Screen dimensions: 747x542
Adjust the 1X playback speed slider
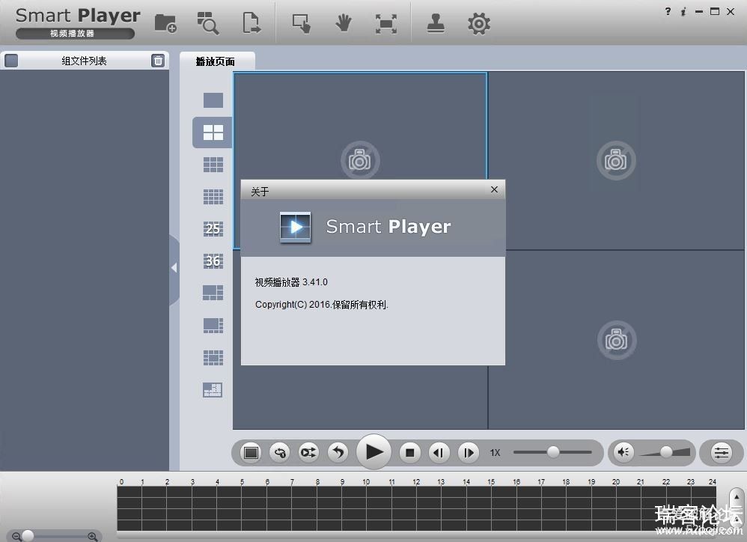click(x=552, y=451)
